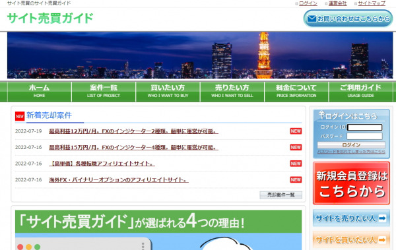
Task: Focus the ログインID input field
Action: point(364,127)
